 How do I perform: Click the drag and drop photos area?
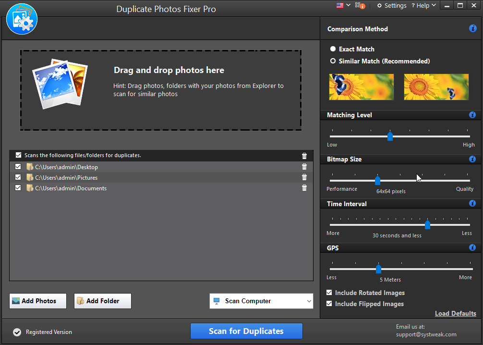click(160, 89)
